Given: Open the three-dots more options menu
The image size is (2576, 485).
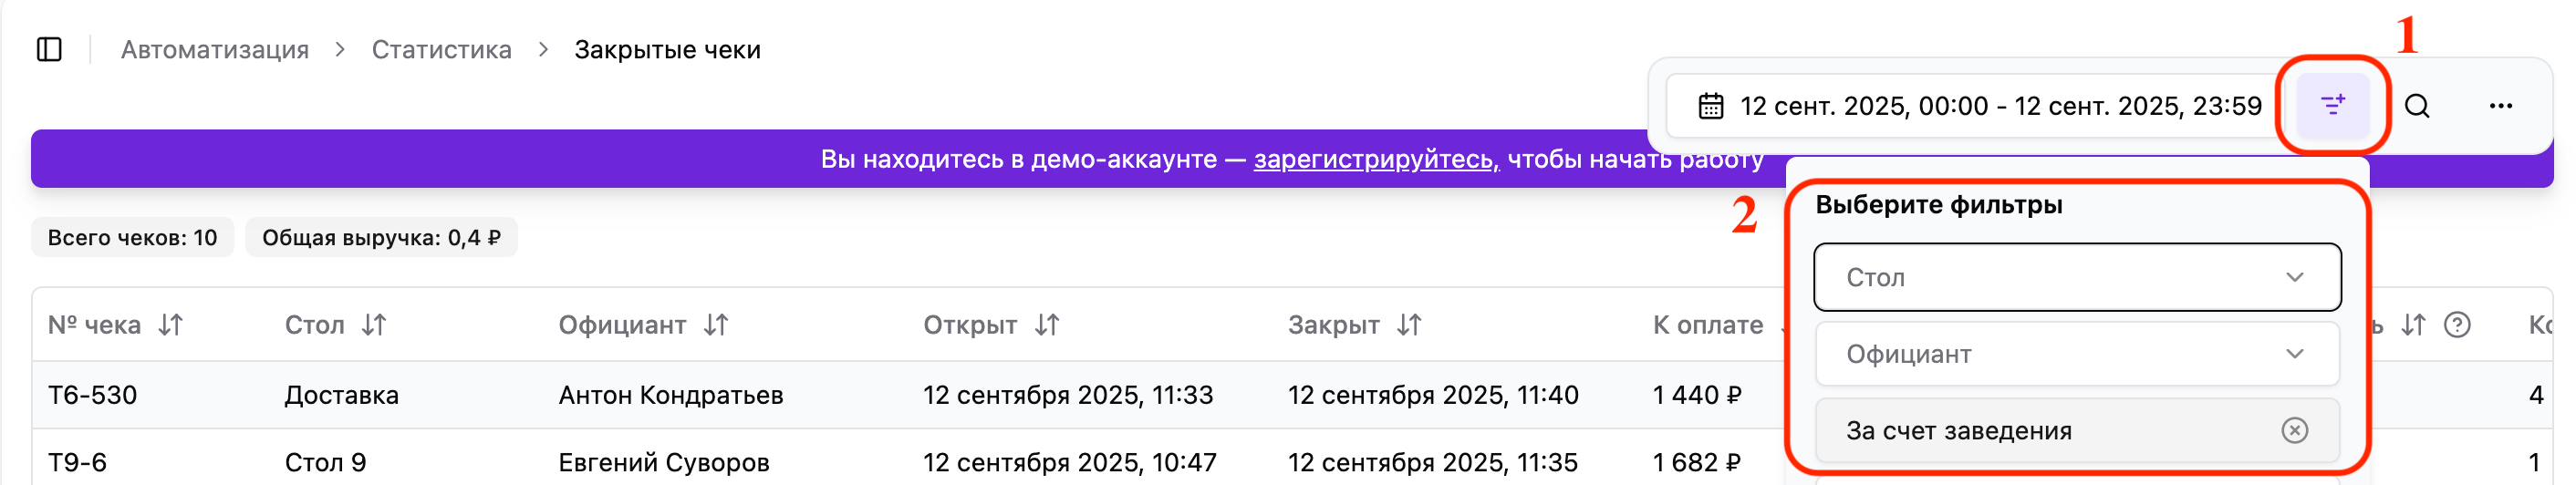Looking at the screenshot, I should pyautogui.click(x=2500, y=106).
